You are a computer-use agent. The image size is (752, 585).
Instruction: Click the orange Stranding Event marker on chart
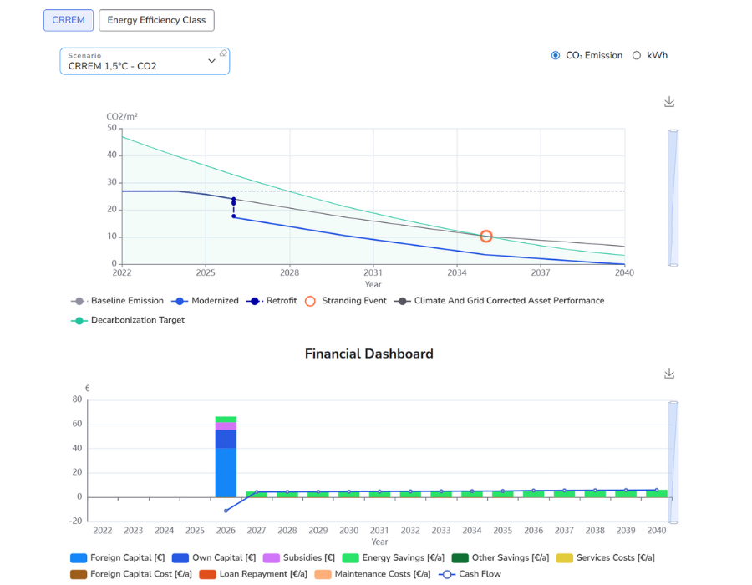485,236
